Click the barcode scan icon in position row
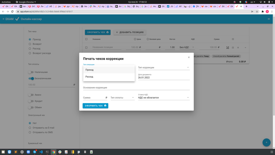Viewport: 275px width, 155px height. click(228, 48)
